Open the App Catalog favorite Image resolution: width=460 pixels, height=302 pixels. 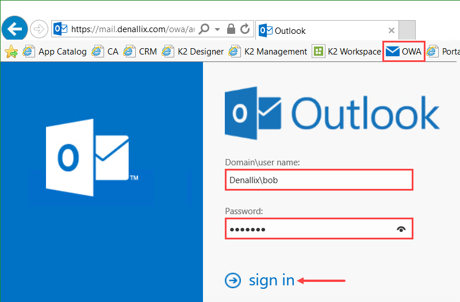[x=55, y=52]
